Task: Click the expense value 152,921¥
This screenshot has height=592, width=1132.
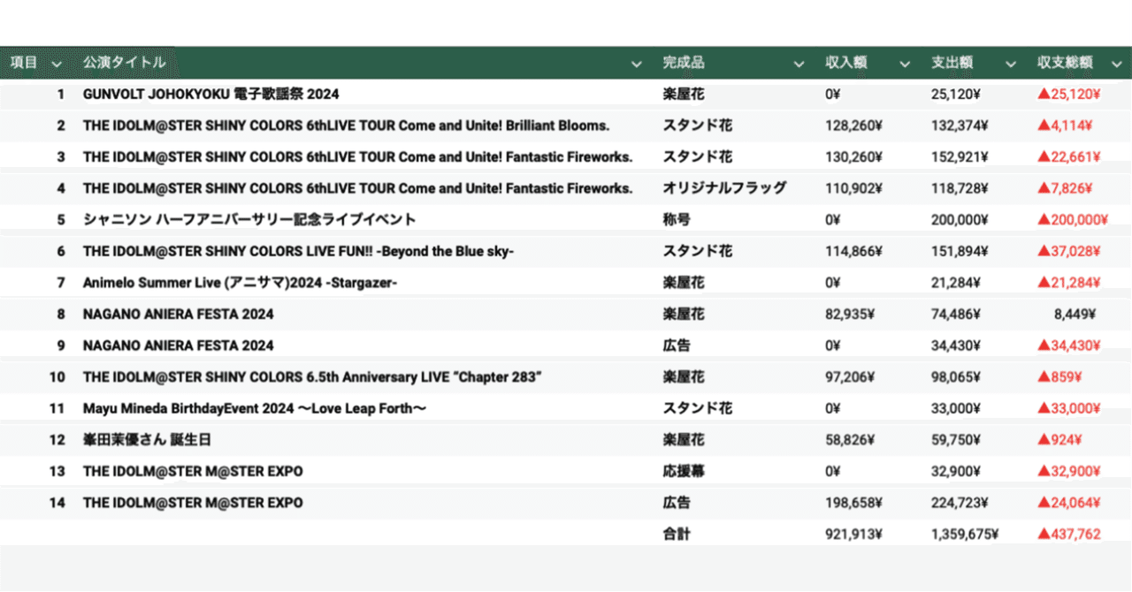Action: [x=960, y=157]
